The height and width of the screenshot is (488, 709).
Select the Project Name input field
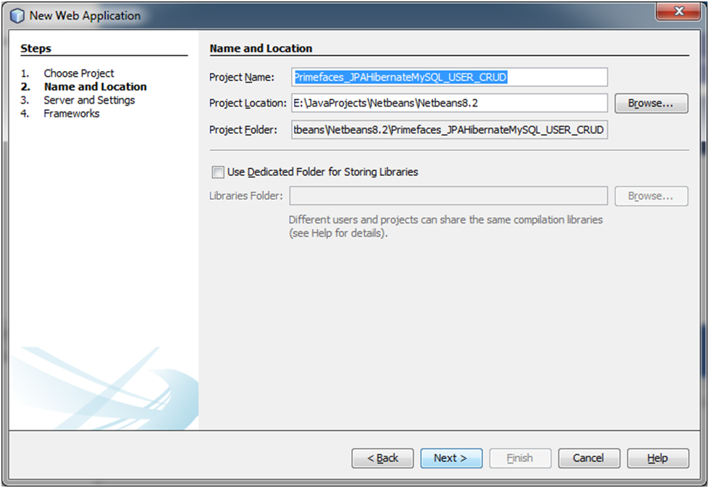pos(449,77)
